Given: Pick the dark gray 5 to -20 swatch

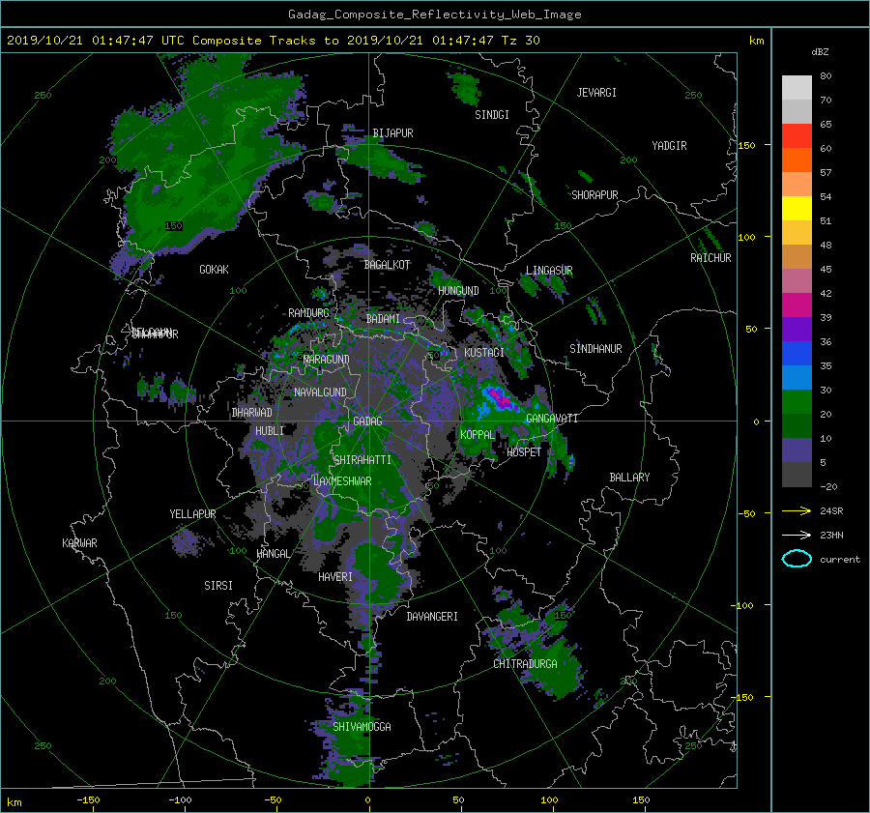Looking at the screenshot, I should click(x=797, y=475).
